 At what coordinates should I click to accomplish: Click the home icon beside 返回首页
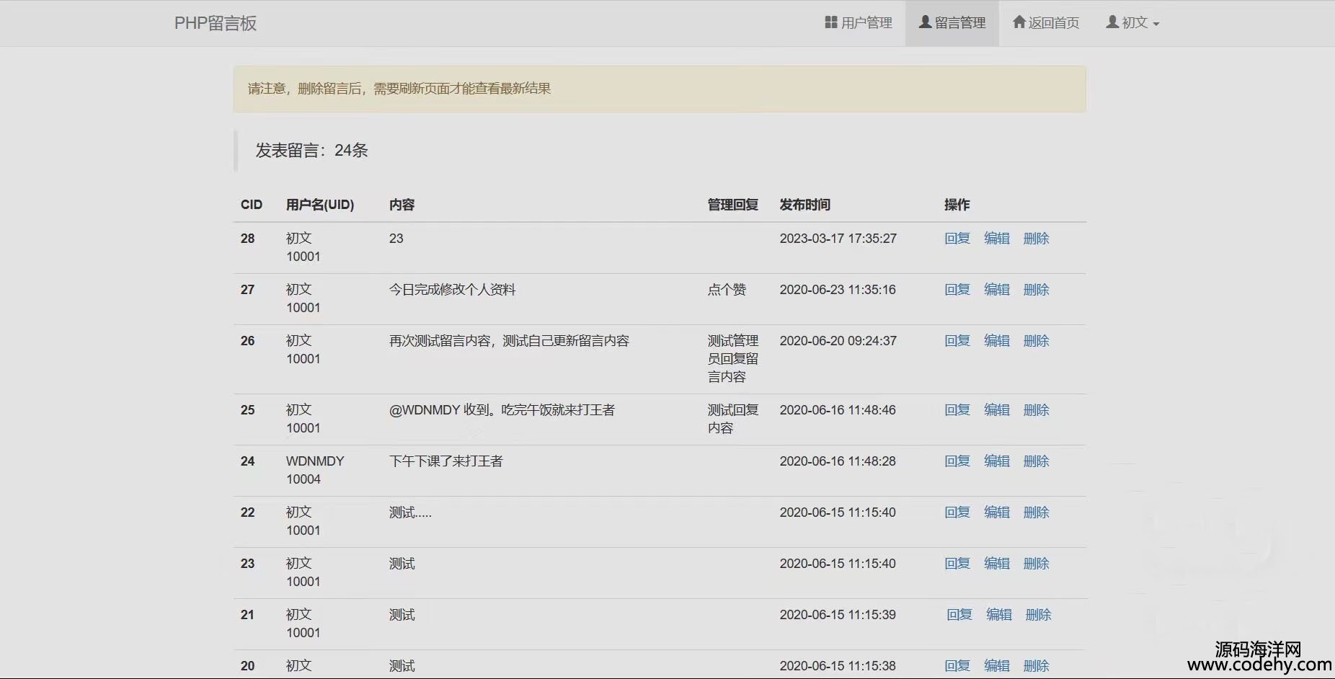coord(1019,22)
